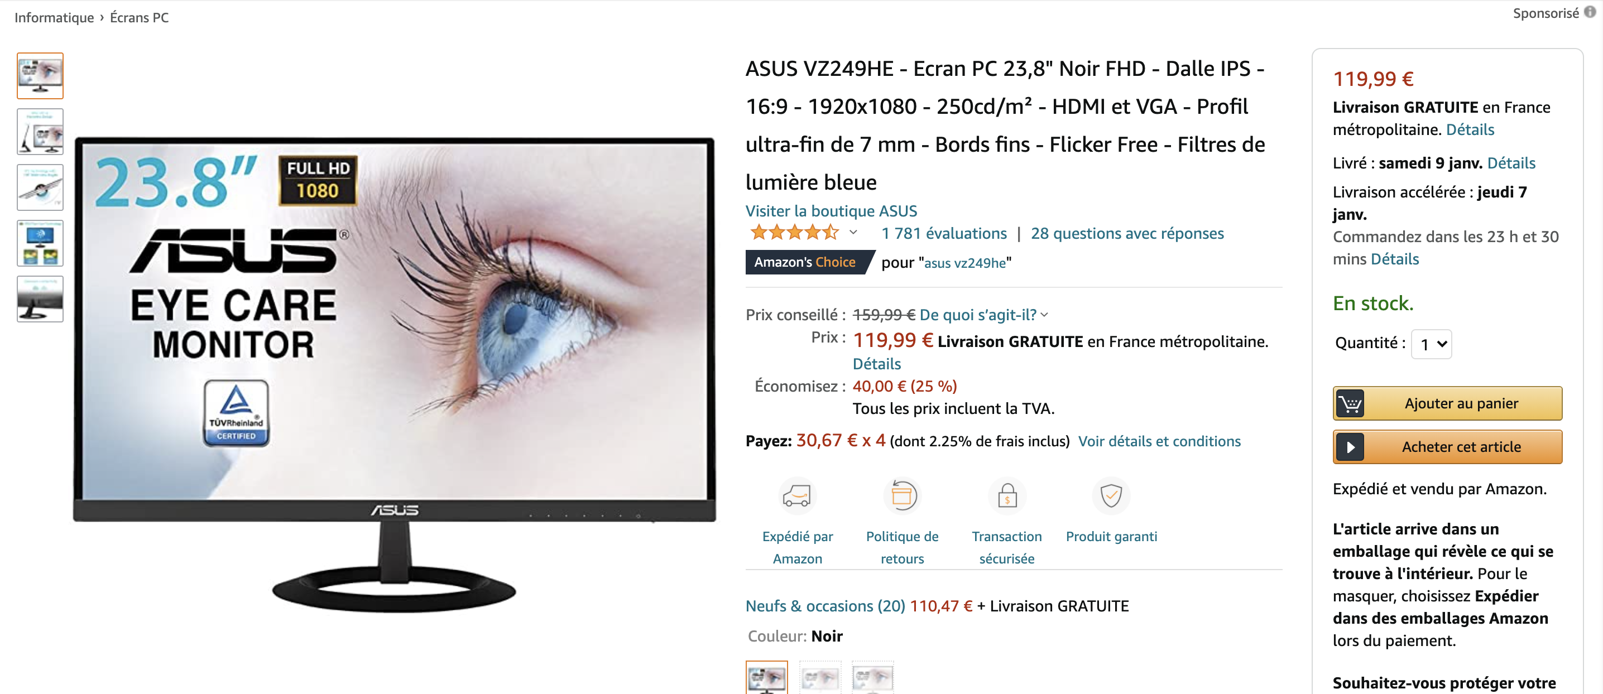
Task: Click cart icon on Ajouter au panier
Action: tap(1350, 403)
